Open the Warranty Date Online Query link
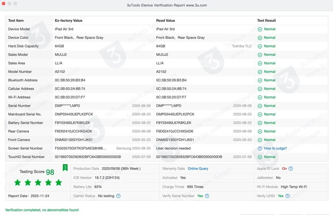Viewport: 333px width, 215px height. coord(198,169)
